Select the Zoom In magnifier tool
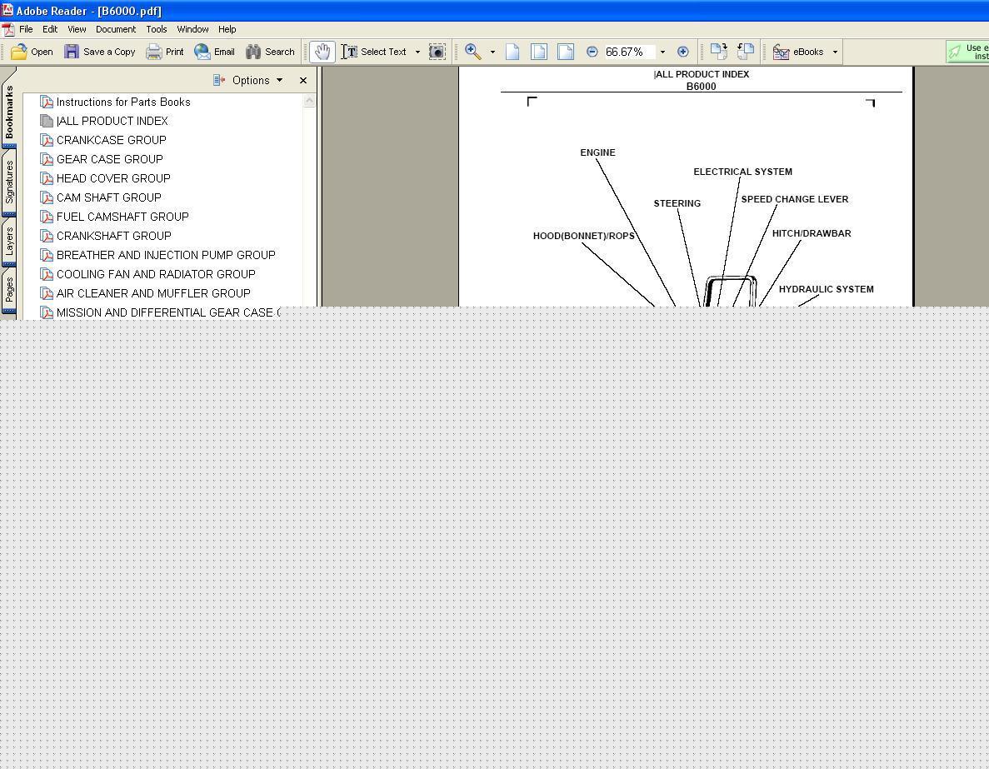 pos(473,52)
